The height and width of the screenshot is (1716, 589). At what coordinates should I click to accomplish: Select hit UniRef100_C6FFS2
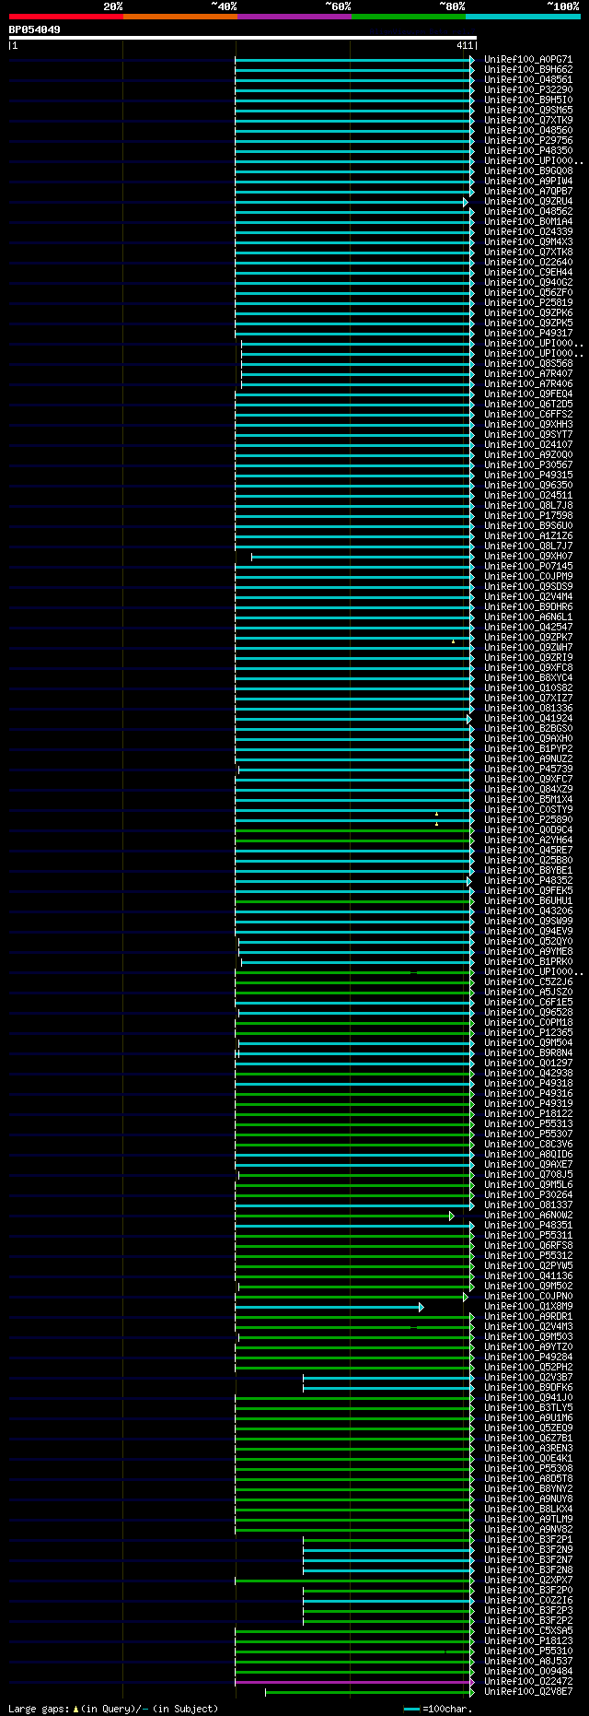[528, 415]
